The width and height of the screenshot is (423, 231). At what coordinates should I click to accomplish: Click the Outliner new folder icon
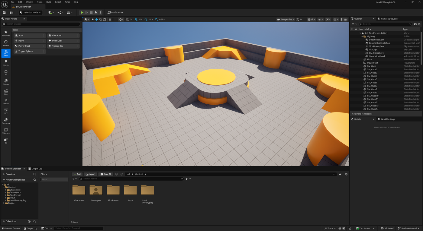pos(415,24)
